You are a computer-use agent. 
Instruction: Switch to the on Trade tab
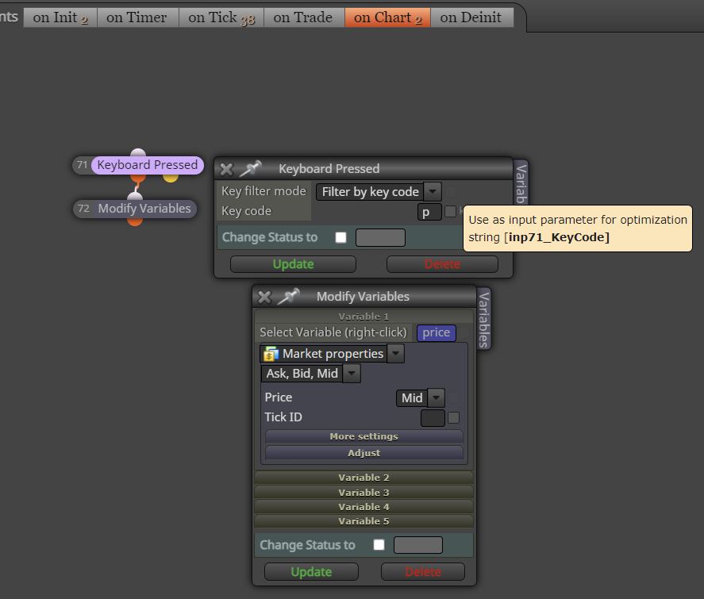click(x=303, y=18)
